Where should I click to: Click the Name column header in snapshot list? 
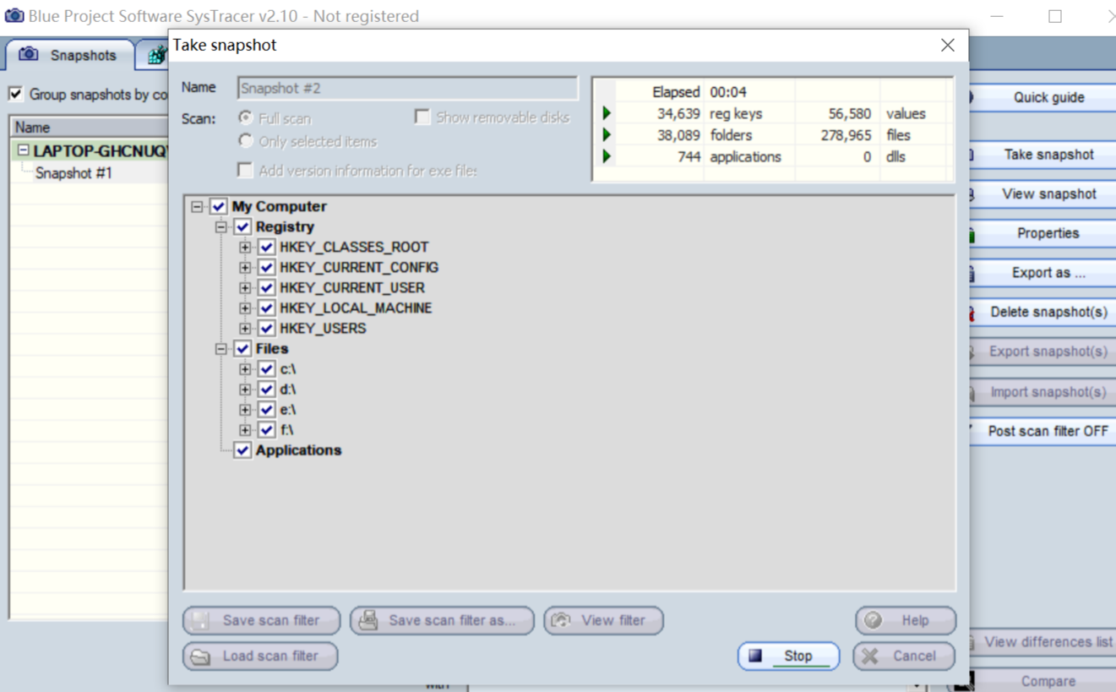click(x=89, y=128)
